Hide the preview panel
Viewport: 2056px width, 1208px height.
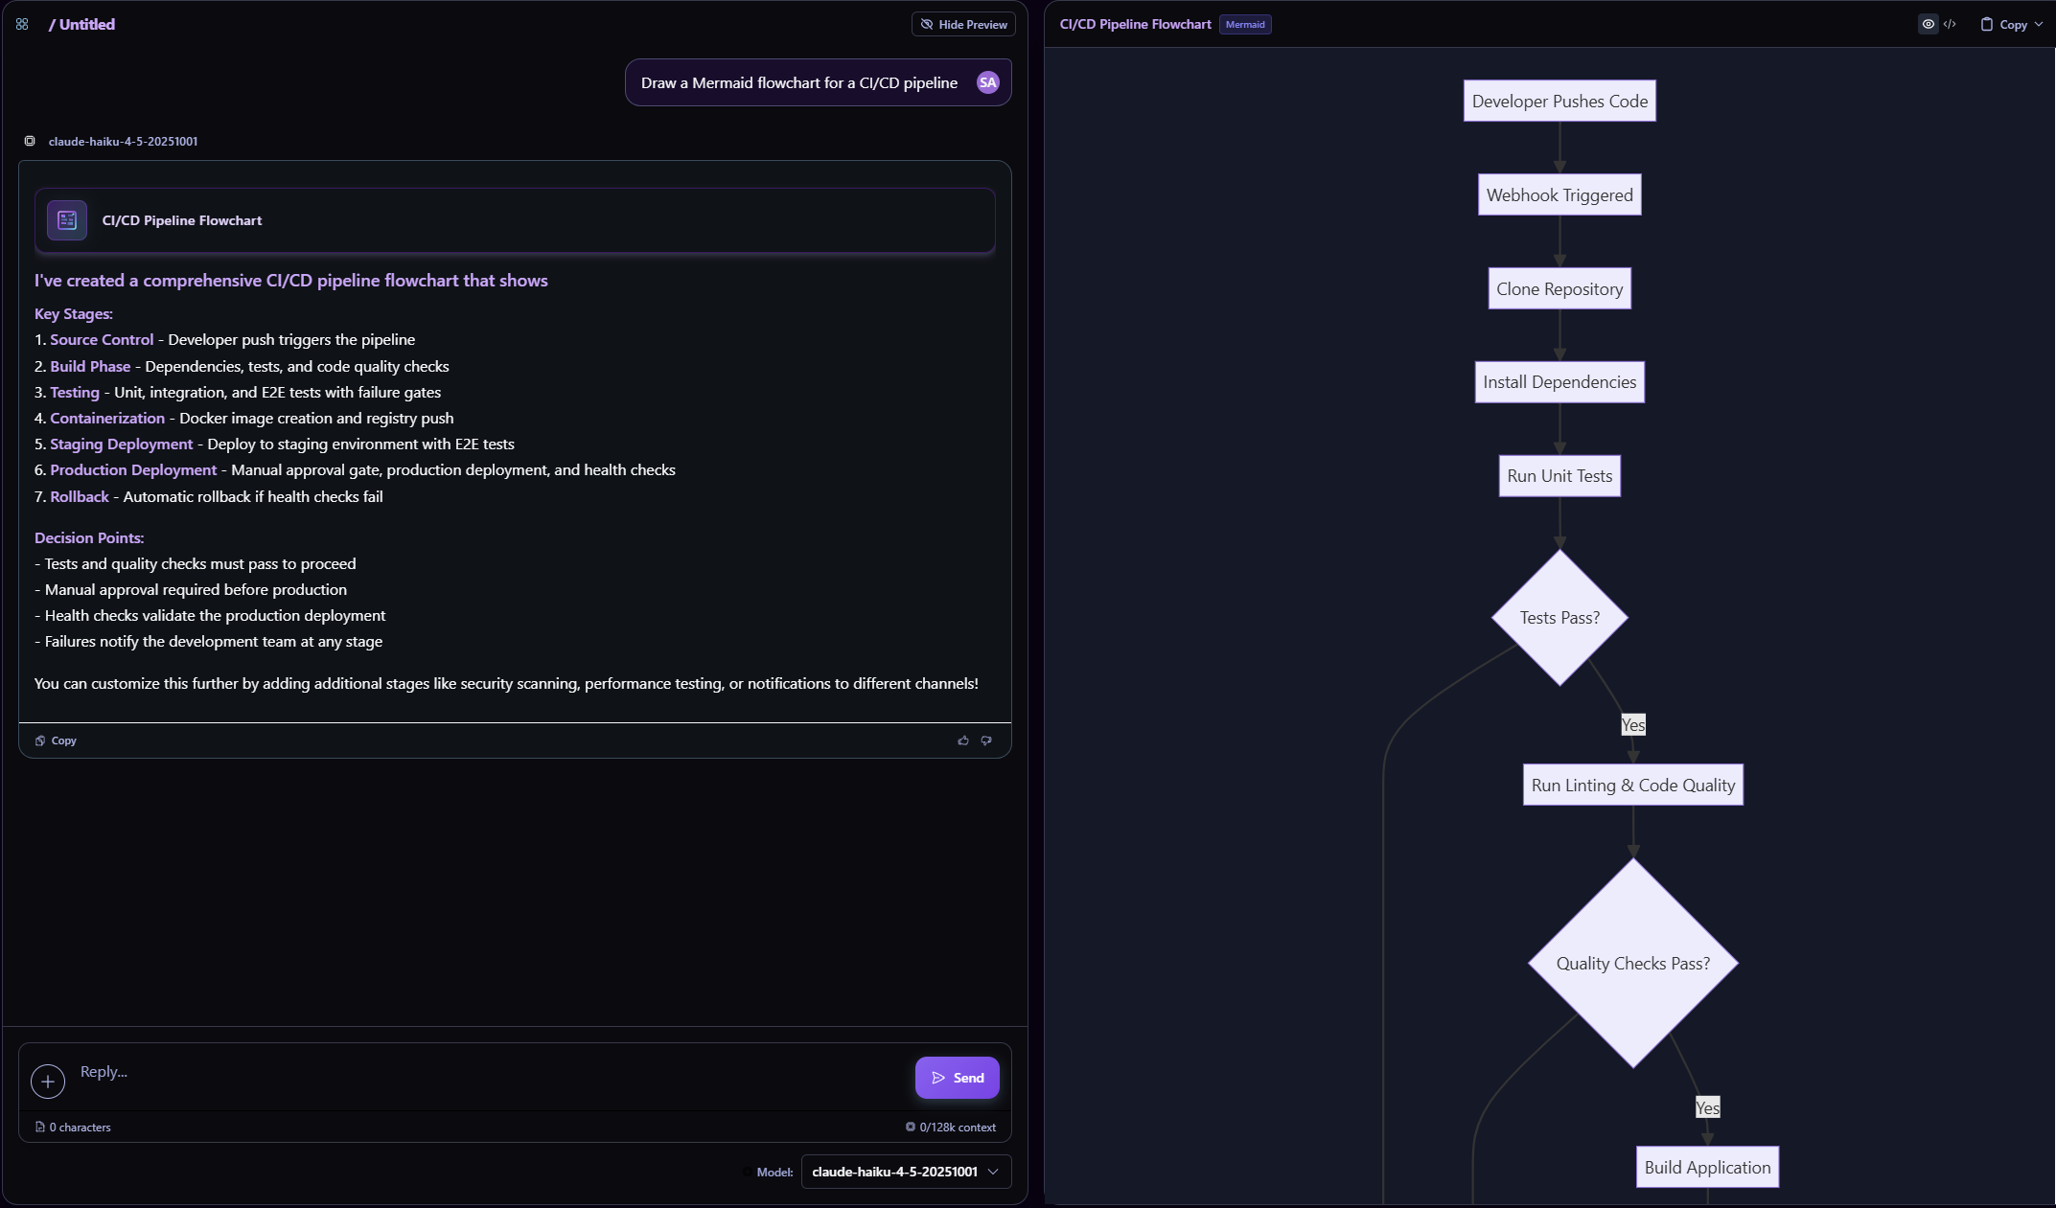coord(962,24)
